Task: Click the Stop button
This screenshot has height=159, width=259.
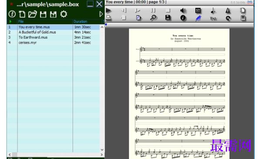Action: point(168,11)
